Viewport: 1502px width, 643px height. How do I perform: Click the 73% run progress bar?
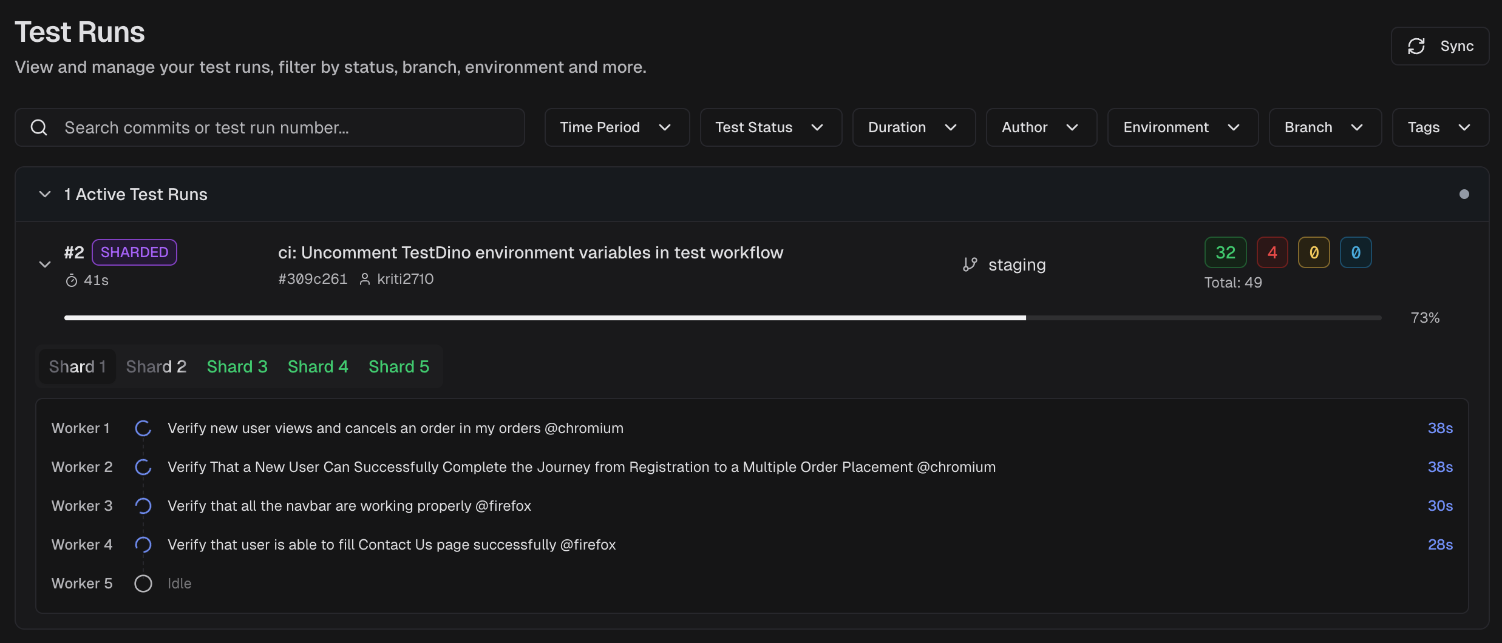click(x=722, y=318)
